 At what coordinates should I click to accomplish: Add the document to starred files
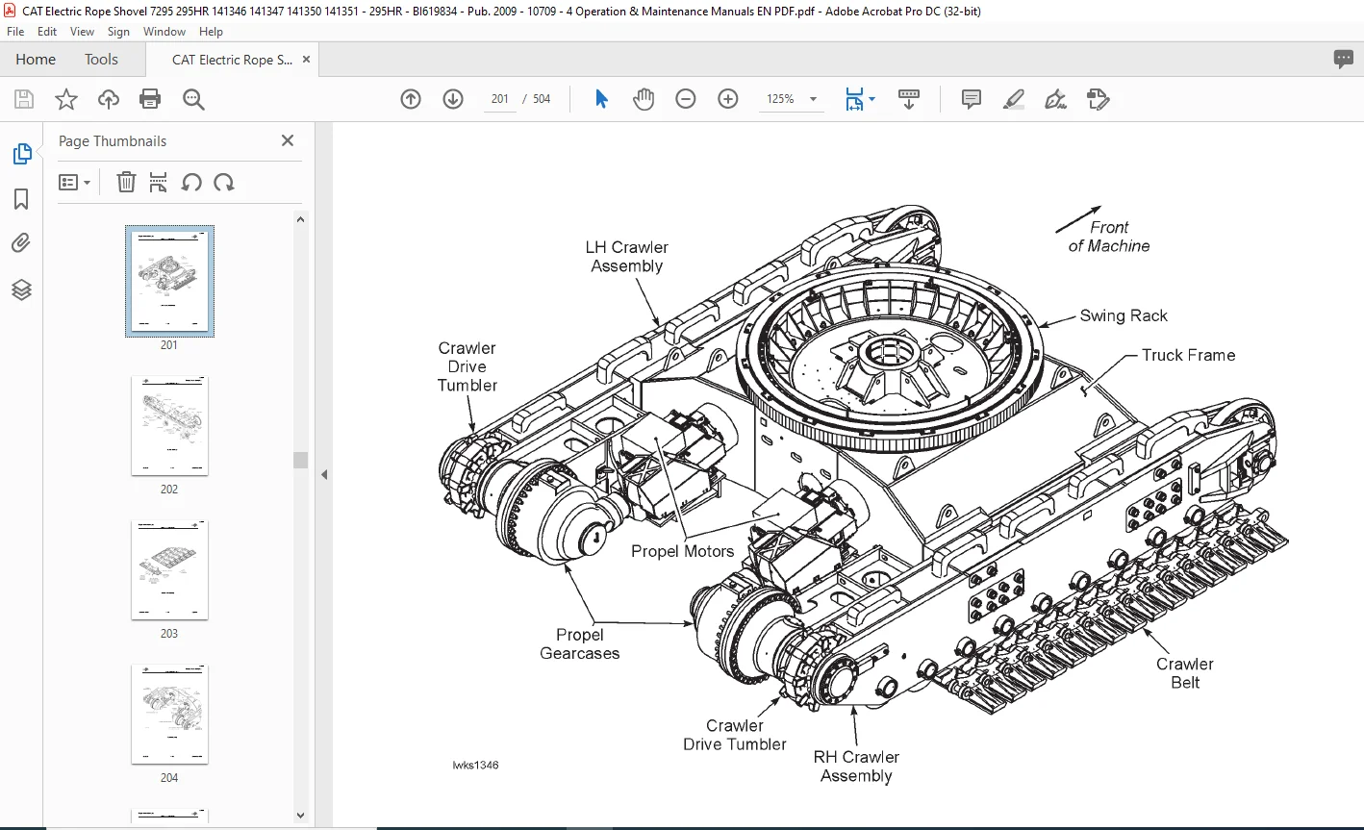pyautogui.click(x=65, y=99)
